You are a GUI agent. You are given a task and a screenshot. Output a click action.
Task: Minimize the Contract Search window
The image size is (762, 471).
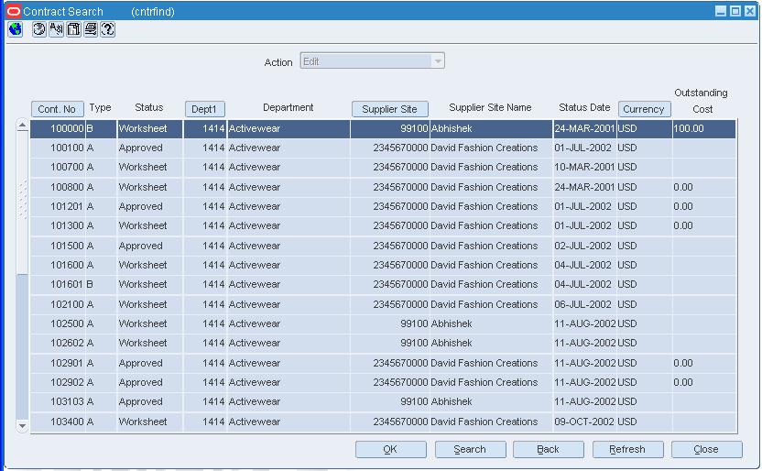(721, 11)
